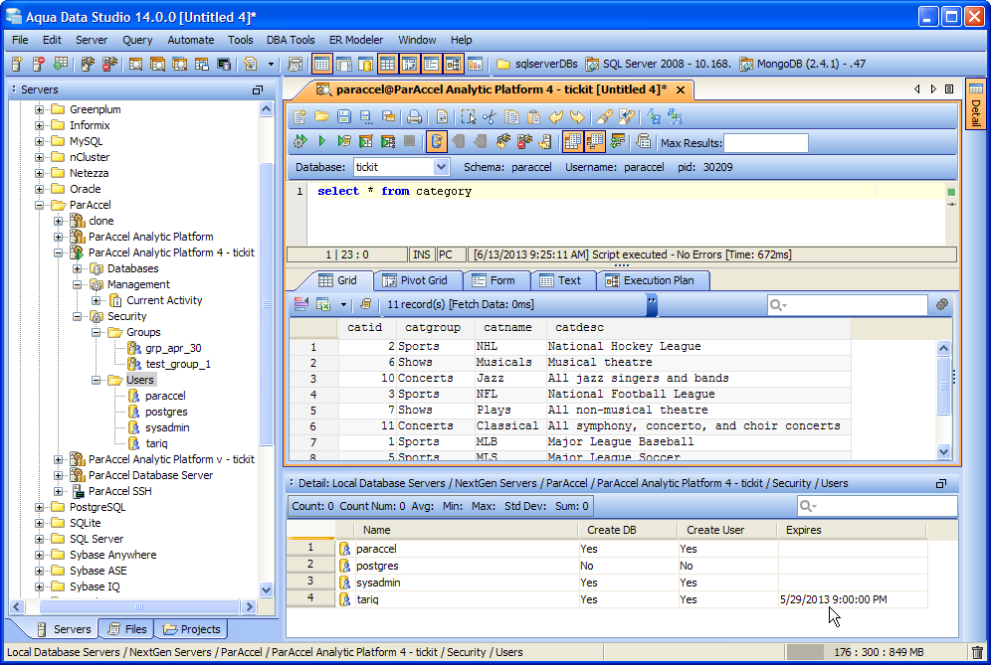The image size is (991, 665).
Task: Open the Query menu
Action: 137,40
